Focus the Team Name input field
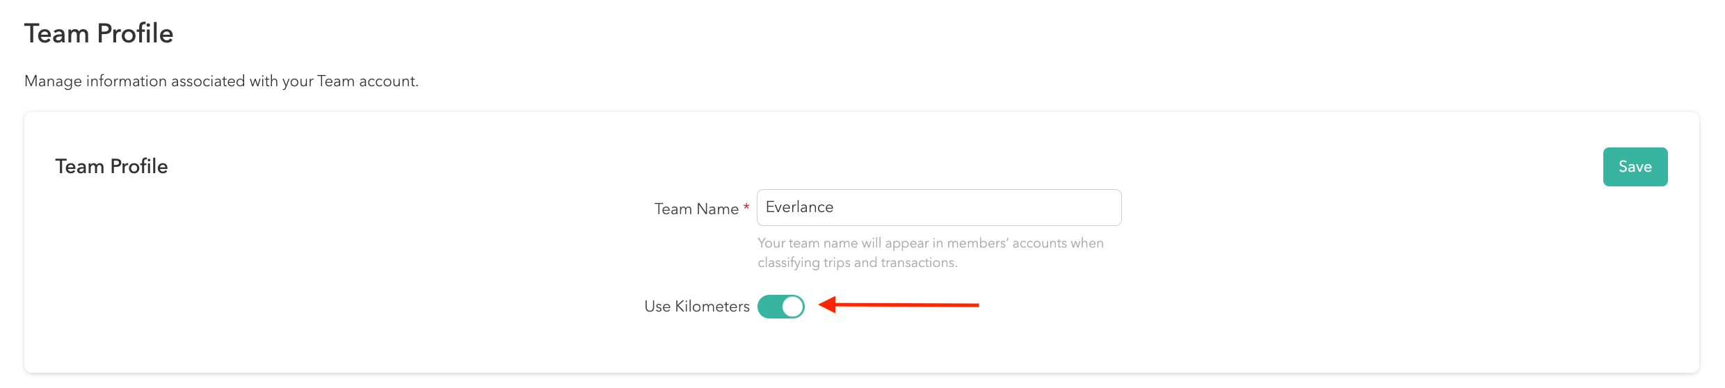Viewport: 1725px width, 388px height. point(938,207)
